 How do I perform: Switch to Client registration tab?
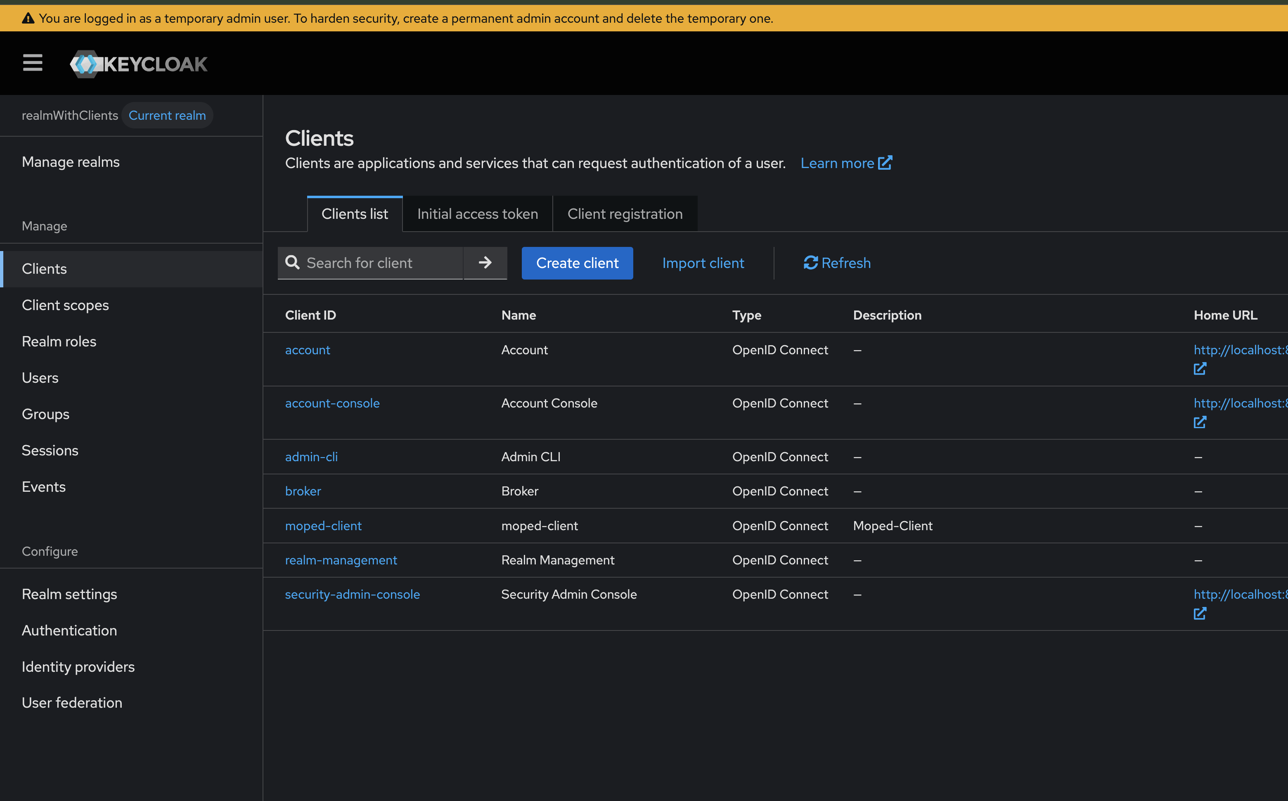click(625, 214)
